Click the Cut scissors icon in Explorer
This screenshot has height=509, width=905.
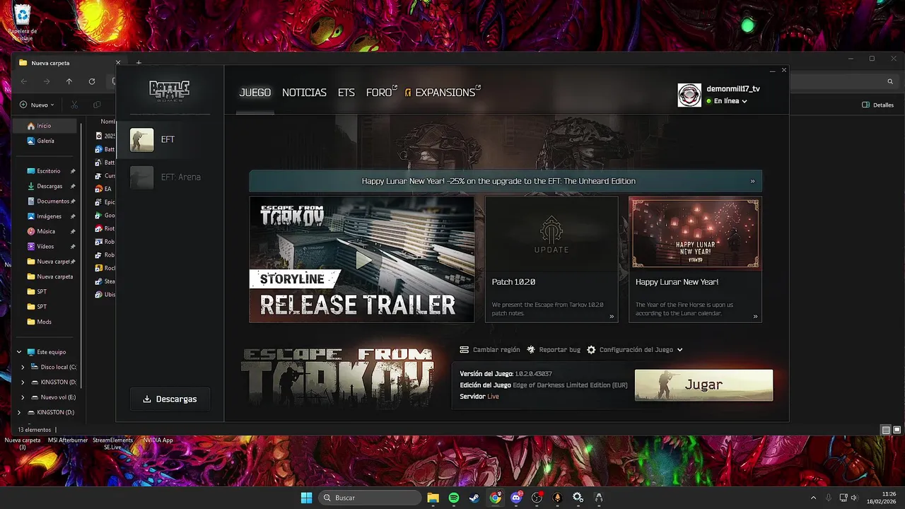point(74,105)
